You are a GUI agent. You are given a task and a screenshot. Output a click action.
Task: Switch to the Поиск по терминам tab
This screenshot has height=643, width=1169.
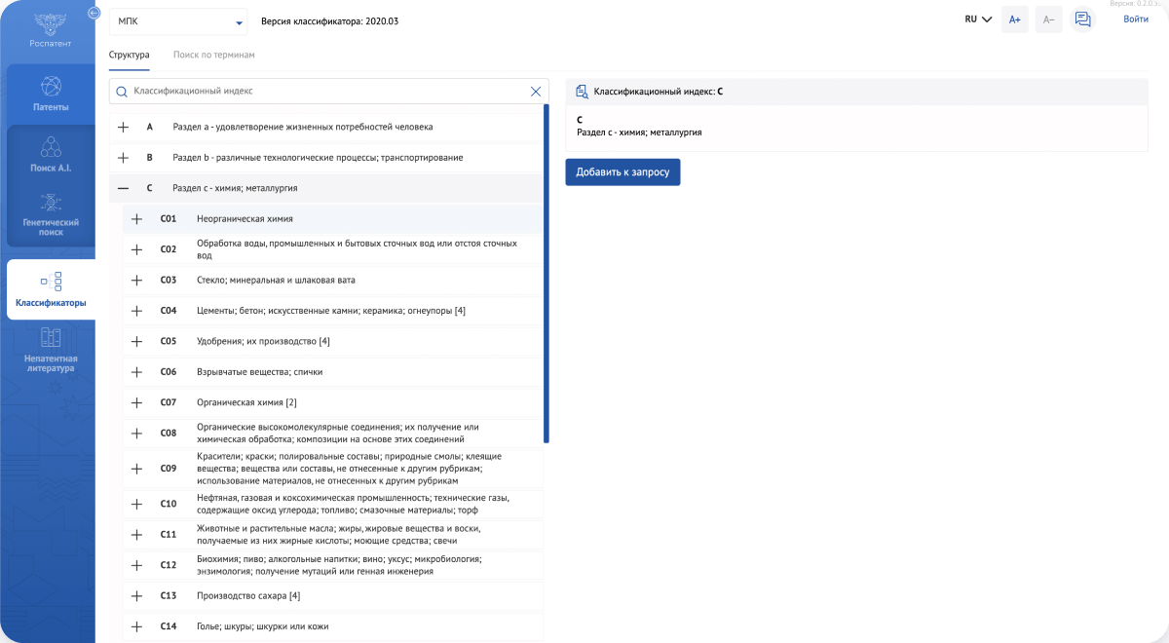tap(213, 56)
